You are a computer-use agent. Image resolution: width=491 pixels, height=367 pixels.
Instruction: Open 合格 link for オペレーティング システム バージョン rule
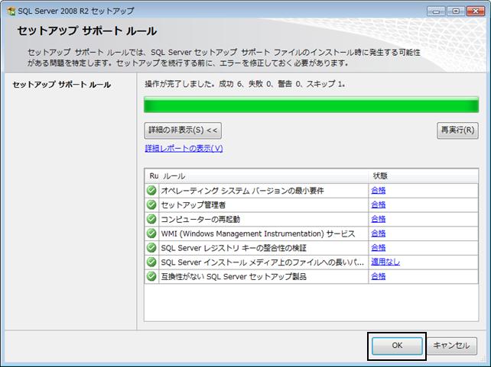tap(379, 191)
